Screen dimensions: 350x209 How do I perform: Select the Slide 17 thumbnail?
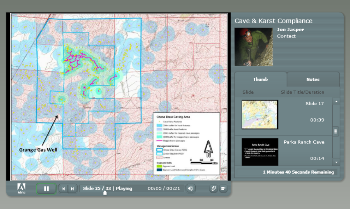click(x=260, y=114)
